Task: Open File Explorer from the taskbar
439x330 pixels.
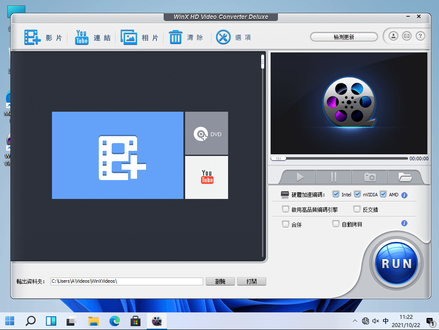Action: [x=94, y=321]
